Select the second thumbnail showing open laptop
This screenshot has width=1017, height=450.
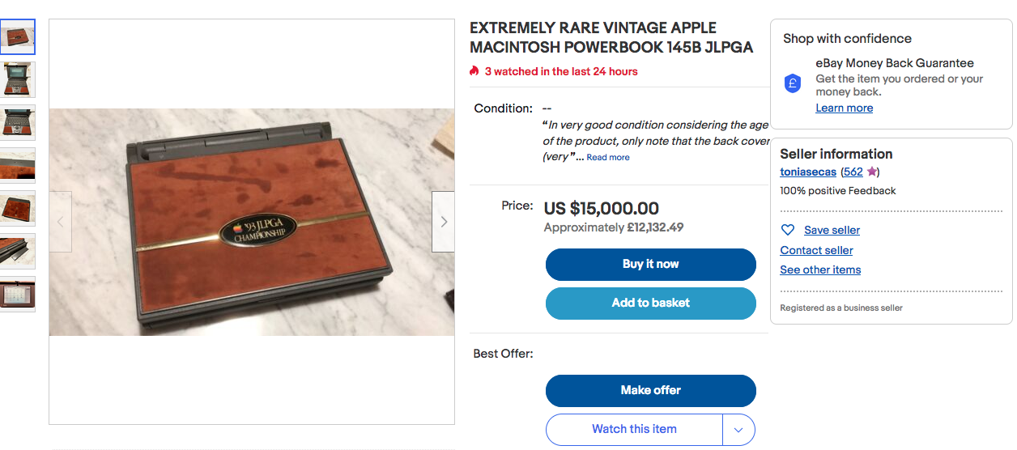point(17,80)
